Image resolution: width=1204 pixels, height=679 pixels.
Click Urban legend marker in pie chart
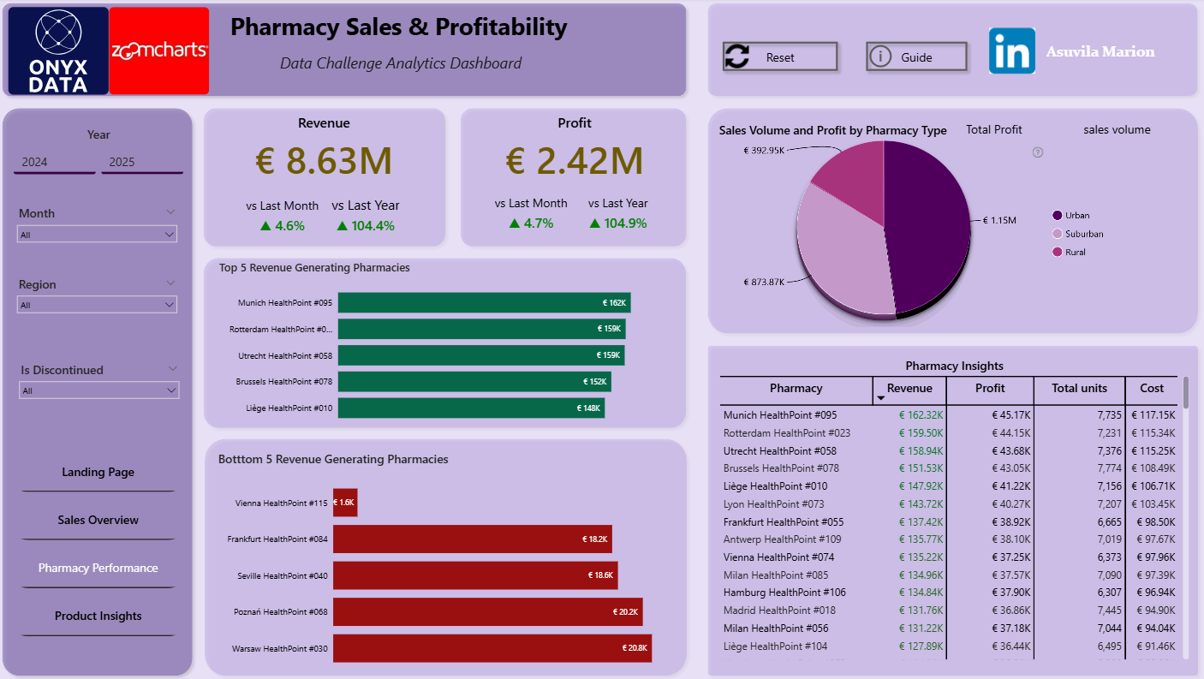click(1058, 216)
